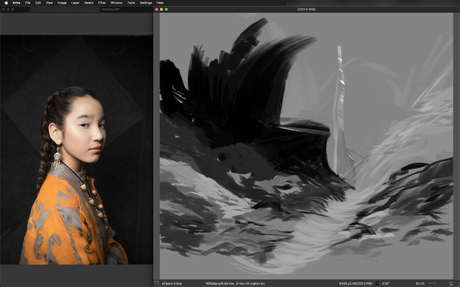Open the Select menu
This screenshot has width=460, height=287.
tap(89, 3)
